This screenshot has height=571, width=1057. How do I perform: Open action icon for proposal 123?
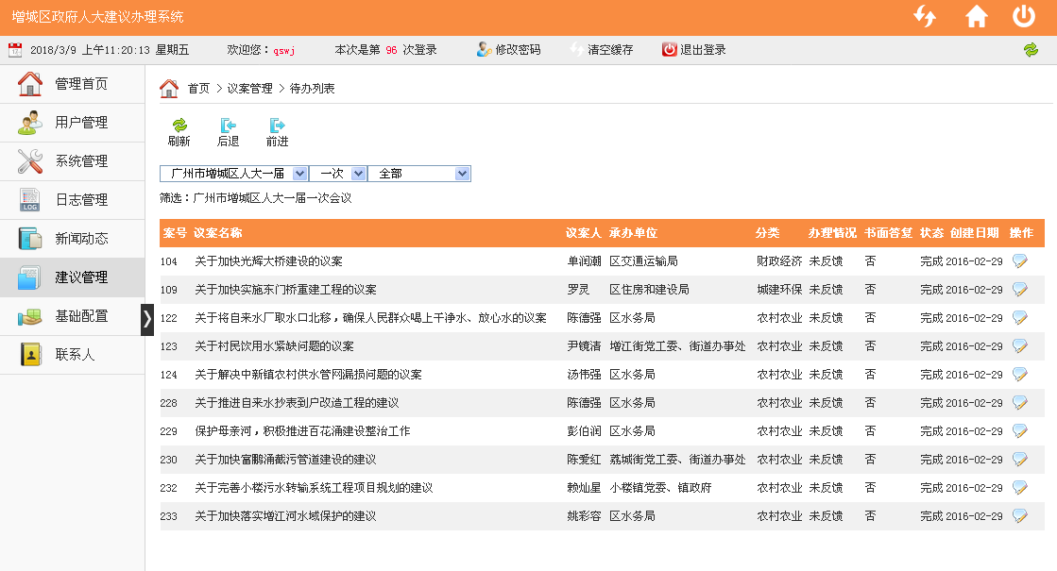tap(1020, 346)
